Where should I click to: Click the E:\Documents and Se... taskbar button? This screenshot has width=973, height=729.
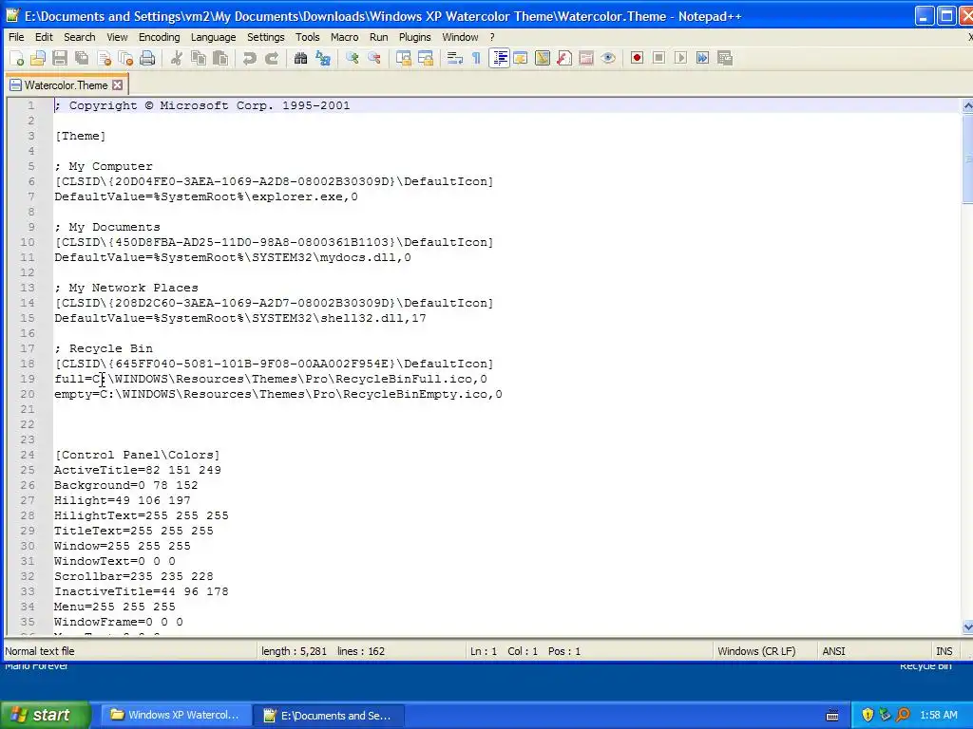329,716
